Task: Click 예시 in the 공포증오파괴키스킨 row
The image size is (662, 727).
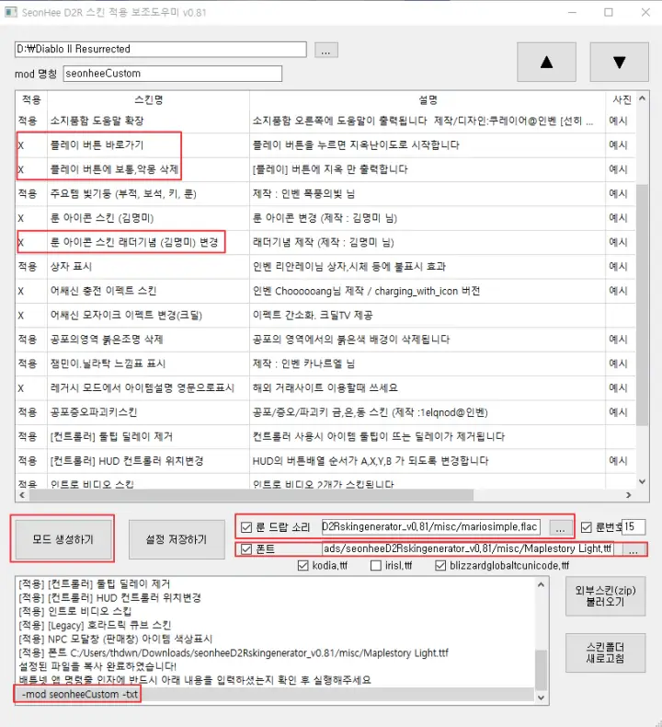Action: click(x=618, y=412)
